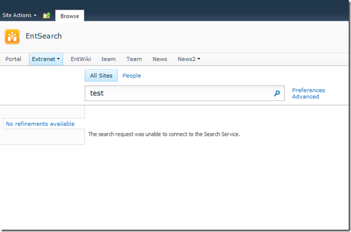
Task: Click the No refinements available text
Action: point(40,124)
